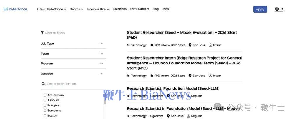This screenshot has width=294, height=119.
Task: Click the person icon beside Intern on first job
Action: 210,45
